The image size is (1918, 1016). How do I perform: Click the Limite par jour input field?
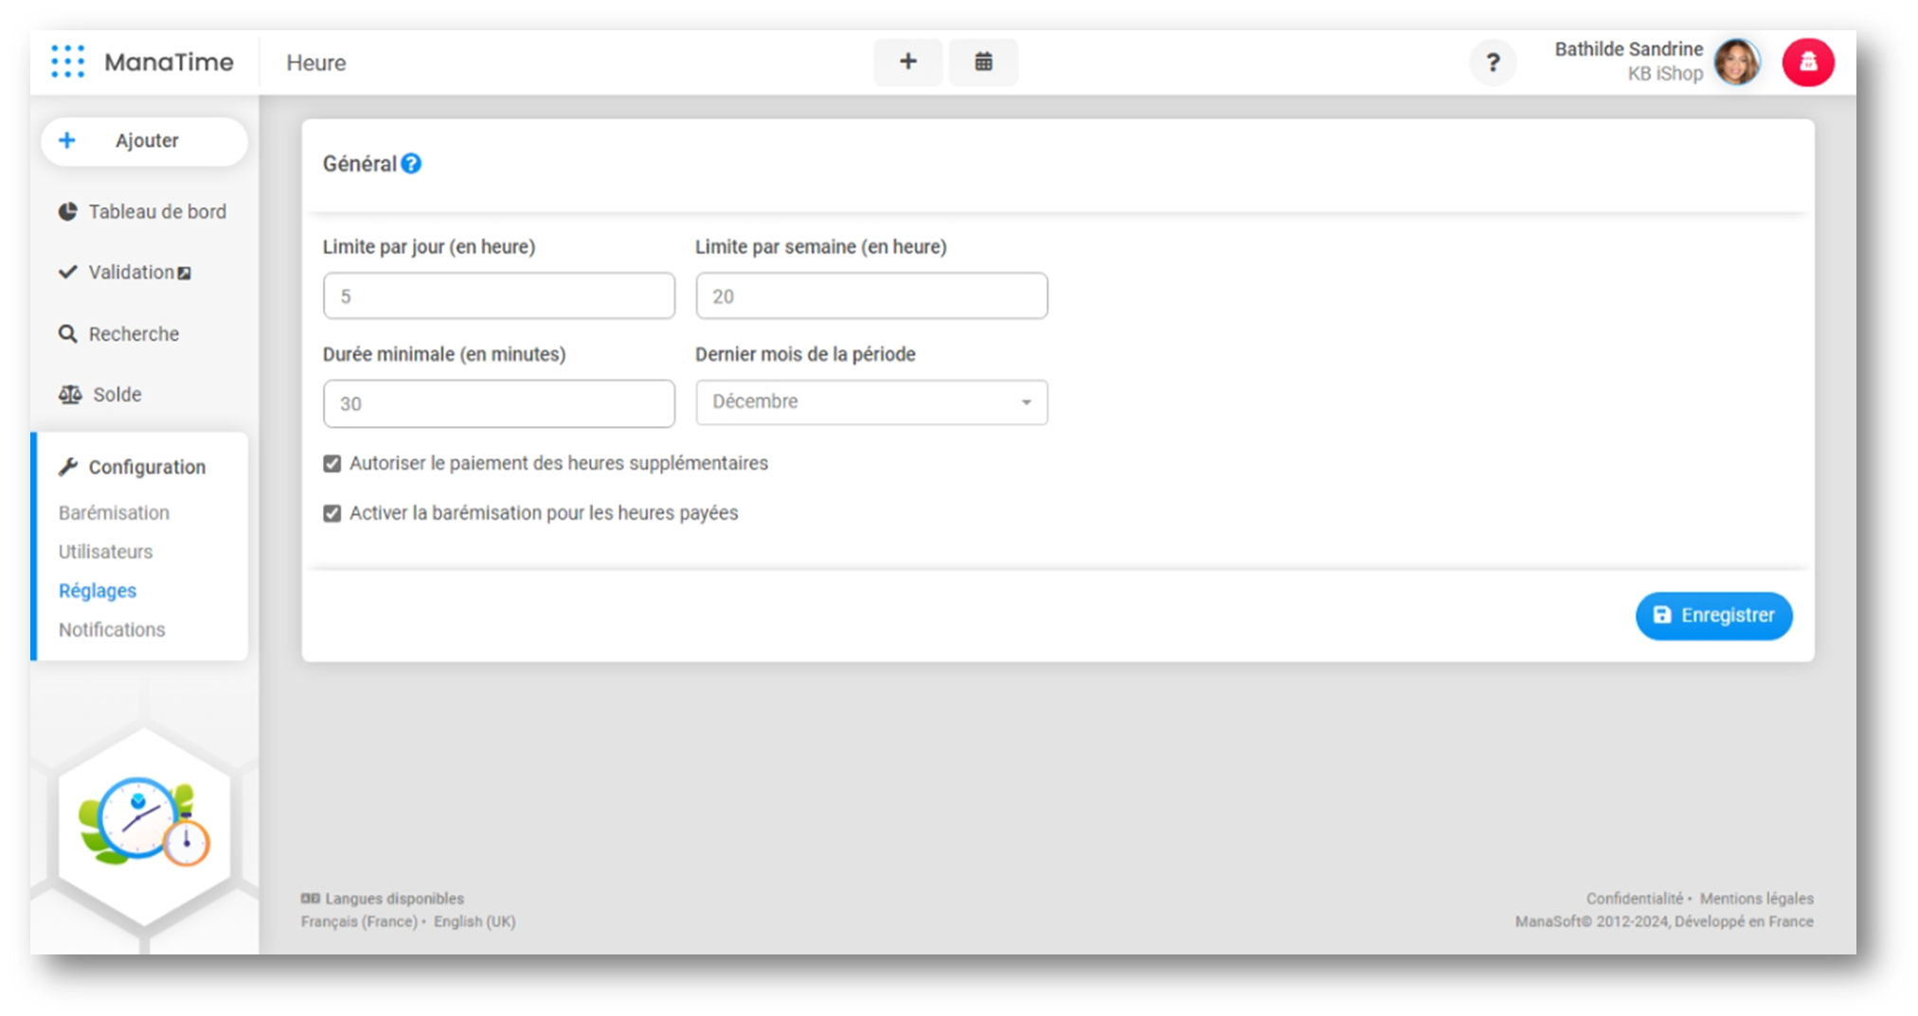coord(498,296)
